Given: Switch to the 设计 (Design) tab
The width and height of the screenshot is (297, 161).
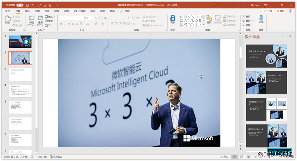Looking at the screenshot, I should coord(47,11).
